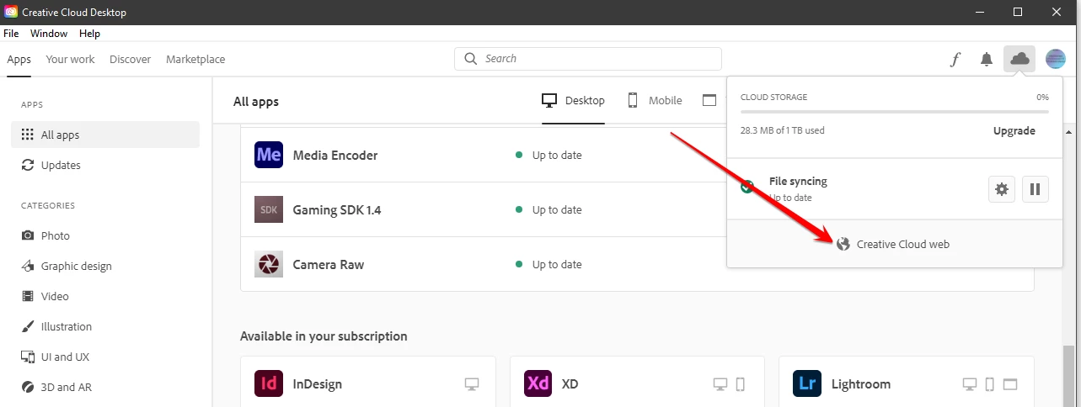Click the desktop icon on Lightroom card

tap(970, 384)
